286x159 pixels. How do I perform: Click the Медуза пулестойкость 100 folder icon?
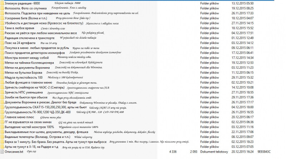pos(2,77)
